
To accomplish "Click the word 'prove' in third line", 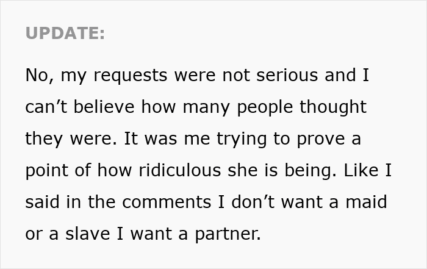I will (321, 140).
